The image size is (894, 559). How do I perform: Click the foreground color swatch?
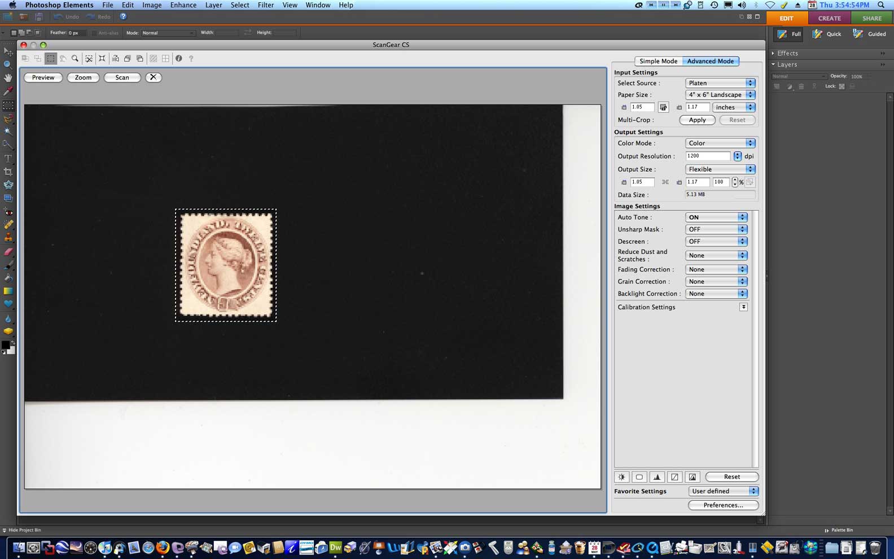[6, 344]
